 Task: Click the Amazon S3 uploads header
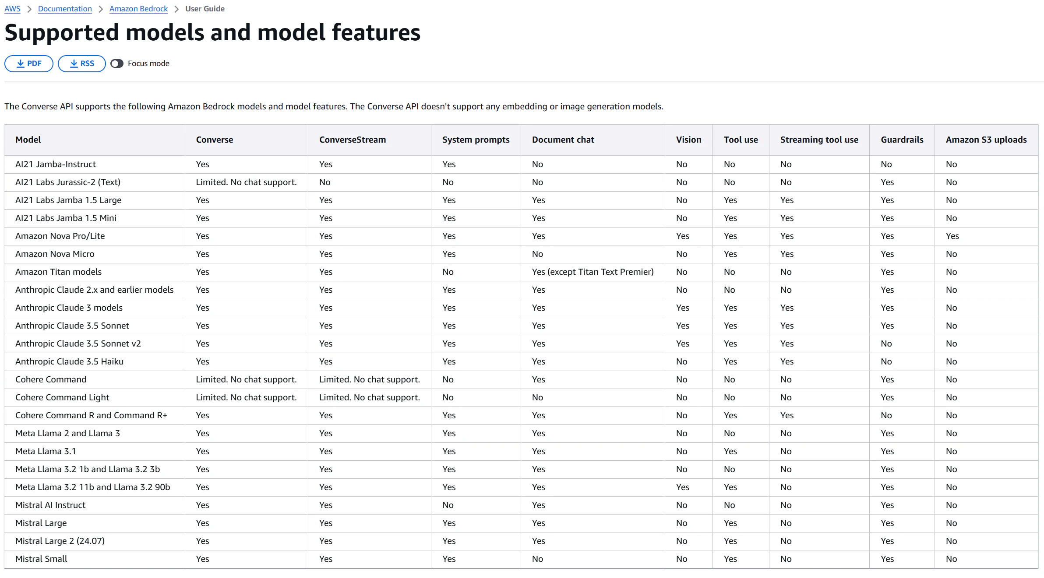(x=986, y=140)
